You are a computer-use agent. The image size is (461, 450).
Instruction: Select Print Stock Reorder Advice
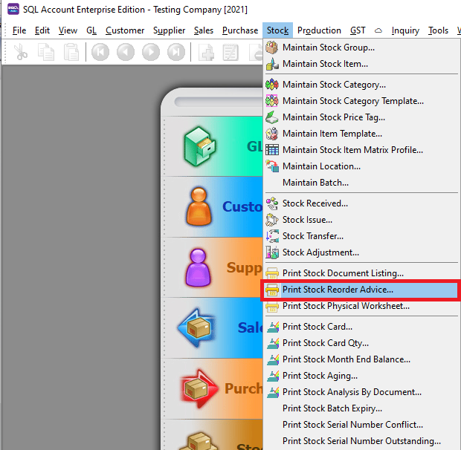338,290
